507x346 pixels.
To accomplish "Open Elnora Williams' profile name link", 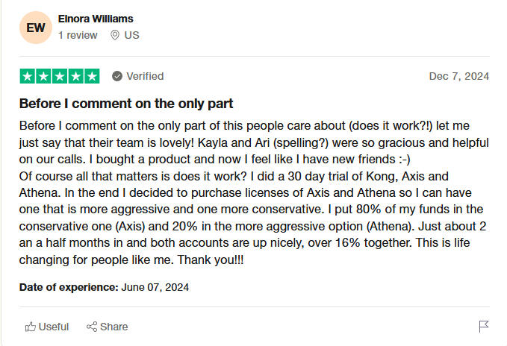I will tap(96, 19).
